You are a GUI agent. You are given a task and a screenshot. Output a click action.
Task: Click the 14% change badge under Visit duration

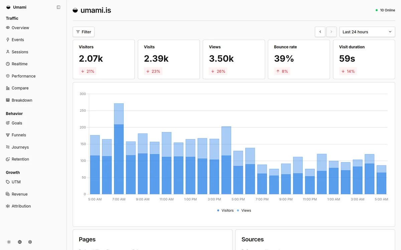click(x=348, y=71)
